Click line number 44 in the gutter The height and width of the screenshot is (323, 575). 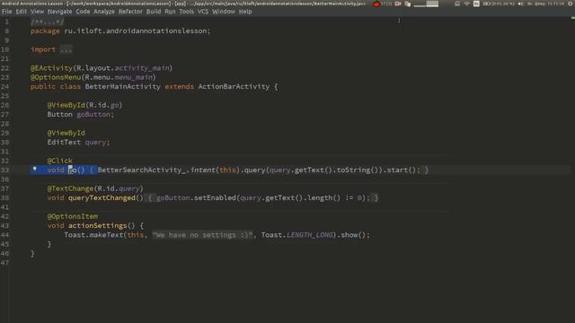coord(4,235)
